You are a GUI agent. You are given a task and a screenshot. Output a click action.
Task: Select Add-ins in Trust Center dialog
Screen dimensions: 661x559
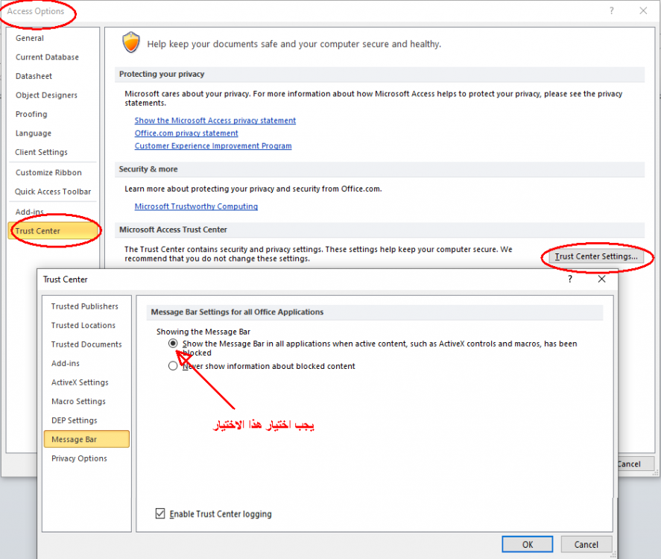(x=66, y=363)
